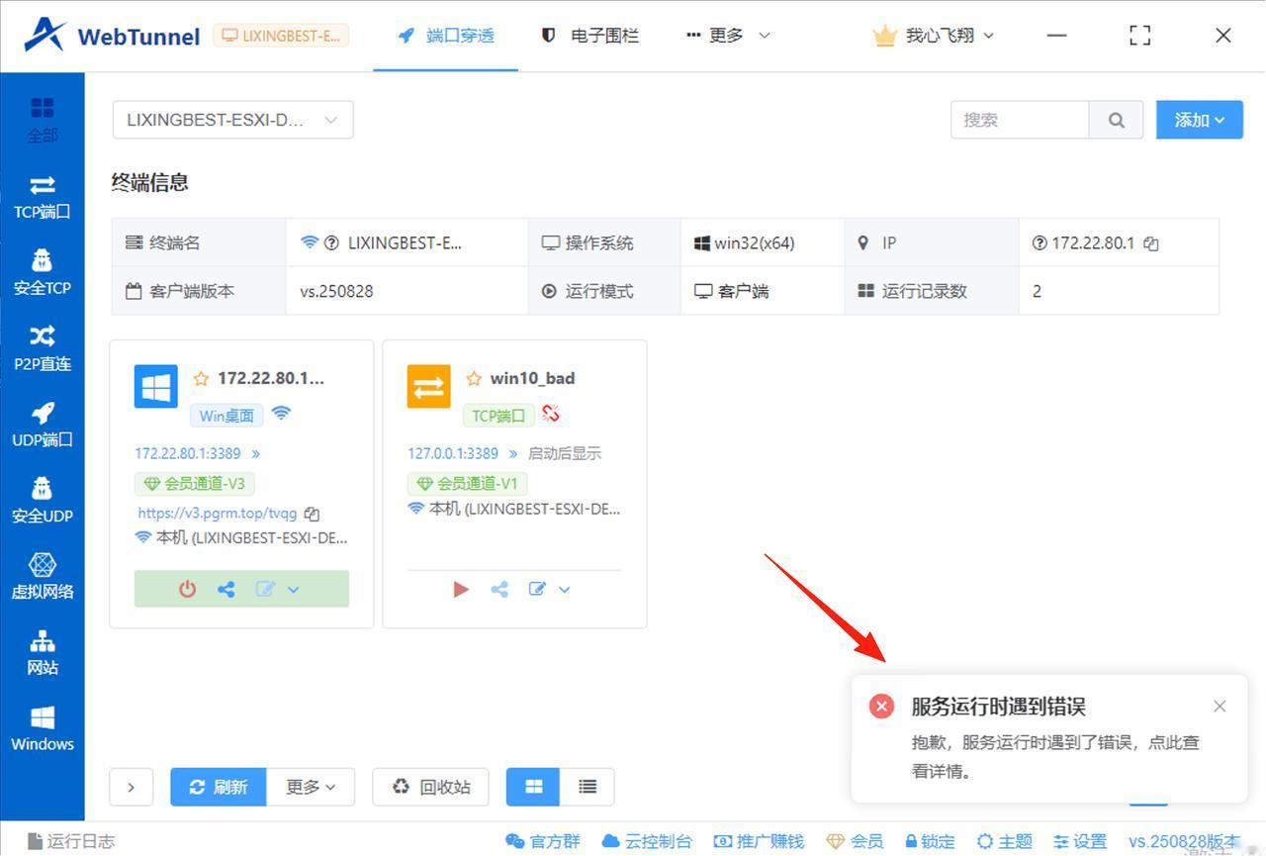Expand edit options arrow on win10_bad card
Image resolution: width=1266 pixels, height=856 pixels.
click(565, 589)
